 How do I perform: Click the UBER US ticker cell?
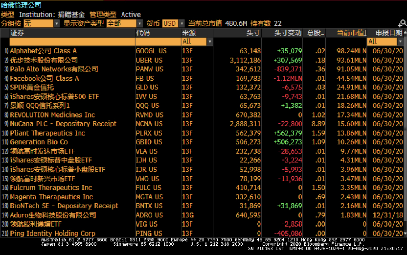click(x=149, y=60)
